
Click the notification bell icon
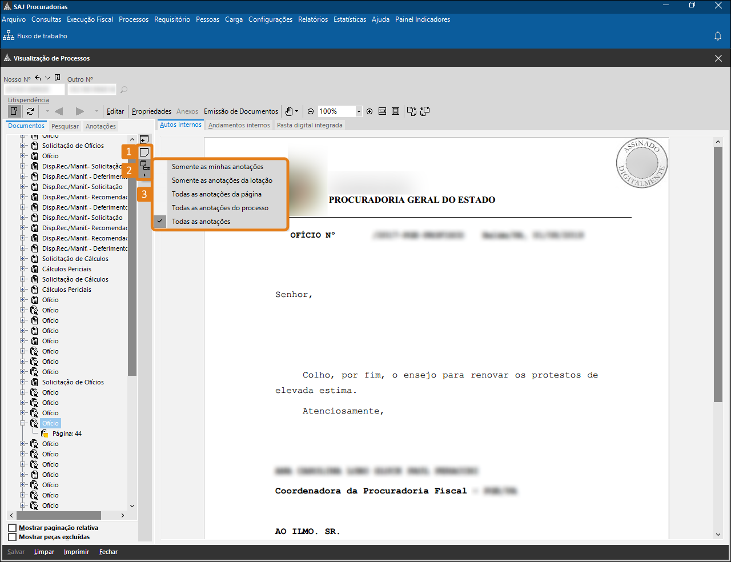718,36
